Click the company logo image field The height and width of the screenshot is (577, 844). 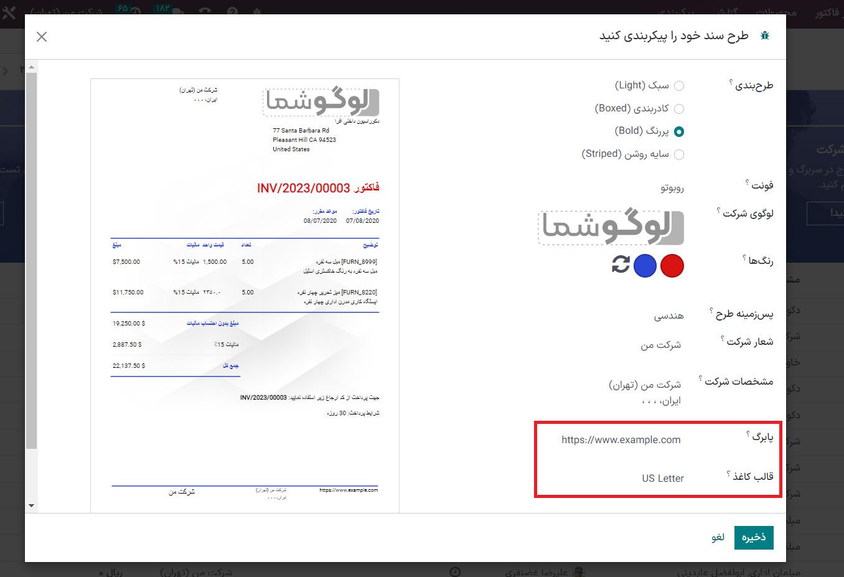click(x=611, y=227)
